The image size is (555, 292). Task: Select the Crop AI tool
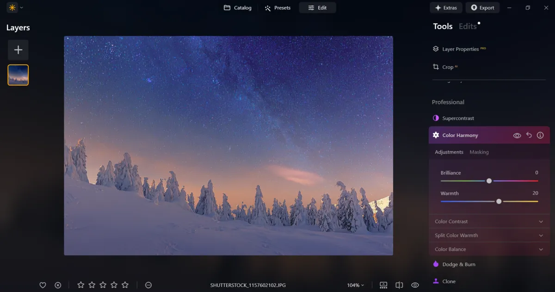pyautogui.click(x=448, y=67)
